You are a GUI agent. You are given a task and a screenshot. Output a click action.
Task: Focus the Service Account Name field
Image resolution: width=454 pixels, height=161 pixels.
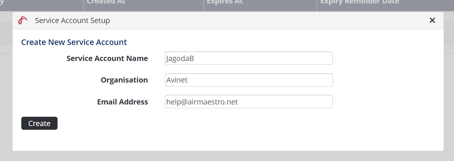[248, 58]
